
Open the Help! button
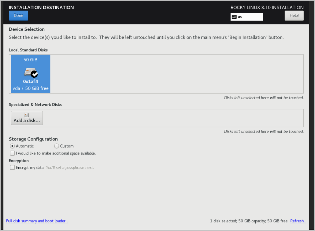(294, 15)
